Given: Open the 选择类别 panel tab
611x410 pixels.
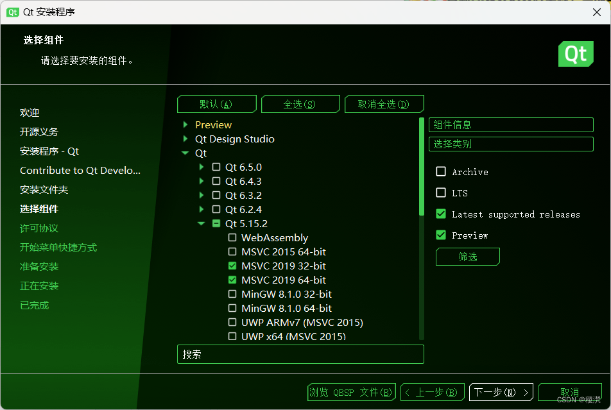Looking at the screenshot, I should click(511, 144).
